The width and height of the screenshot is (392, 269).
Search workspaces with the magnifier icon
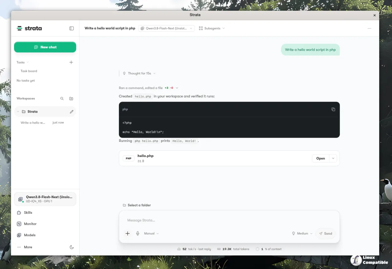point(62,99)
